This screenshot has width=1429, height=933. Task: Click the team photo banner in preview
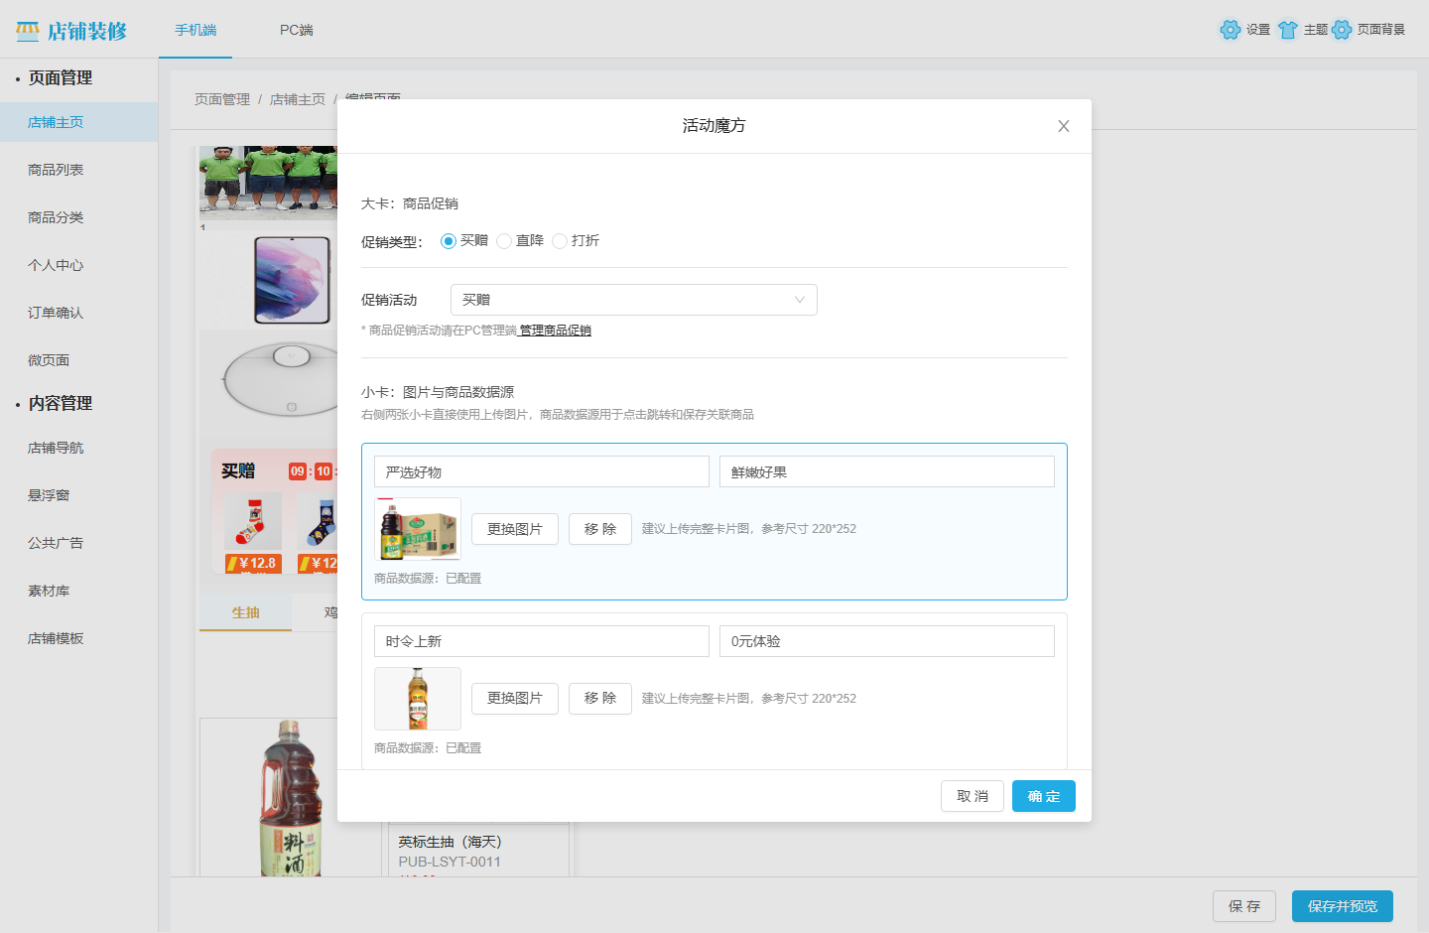(x=268, y=183)
